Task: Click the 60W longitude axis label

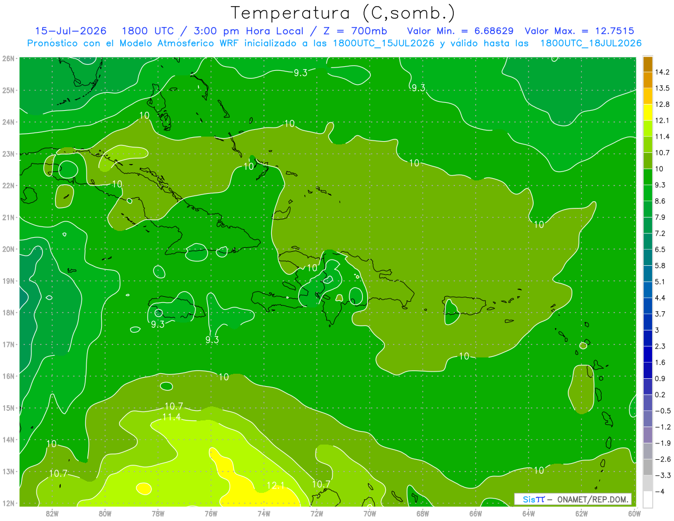Action: coord(634,513)
